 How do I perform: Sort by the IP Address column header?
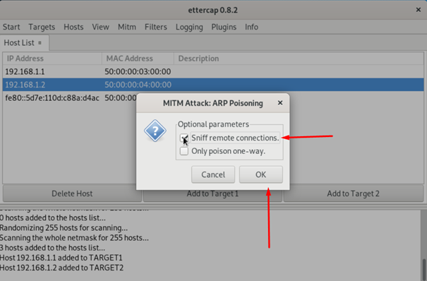coord(52,59)
